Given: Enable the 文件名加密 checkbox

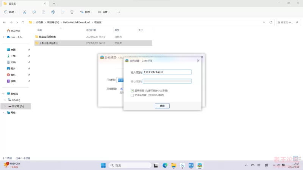Looking at the screenshot, I should [132, 95].
